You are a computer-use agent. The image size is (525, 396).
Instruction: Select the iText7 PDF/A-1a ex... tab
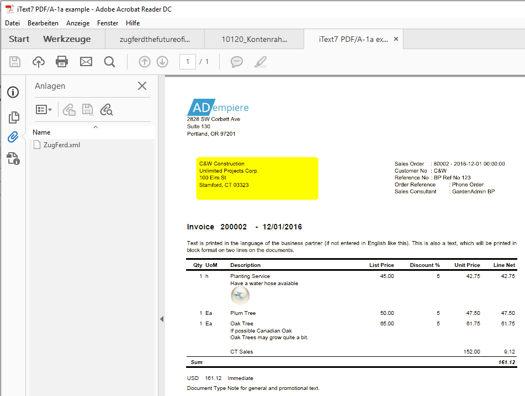point(353,40)
